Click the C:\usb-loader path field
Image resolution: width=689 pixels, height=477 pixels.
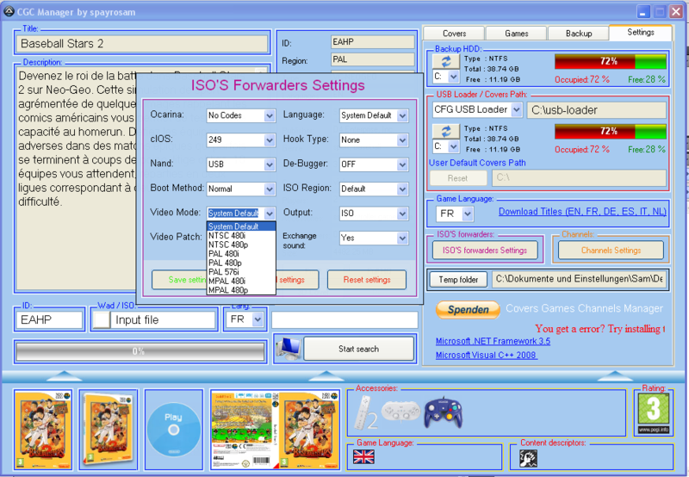point(597,110)
